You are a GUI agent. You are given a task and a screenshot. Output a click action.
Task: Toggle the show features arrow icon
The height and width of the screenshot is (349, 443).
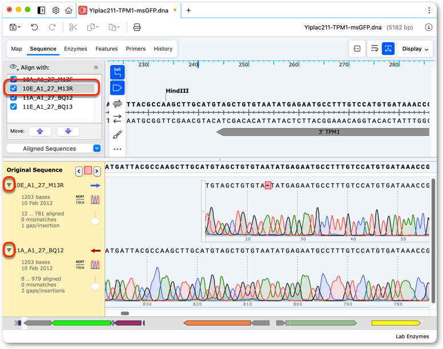(117, 88)
